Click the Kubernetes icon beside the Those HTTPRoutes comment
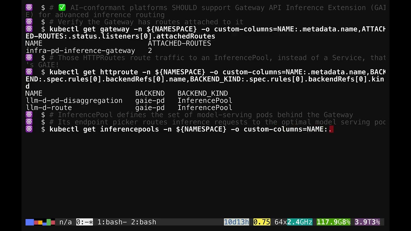Viewport: 411px width, 231px height. pyautogui.click(x=29, y=58)
